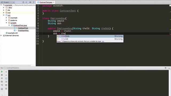Expand the example package under src

click(x=6, y=18)
